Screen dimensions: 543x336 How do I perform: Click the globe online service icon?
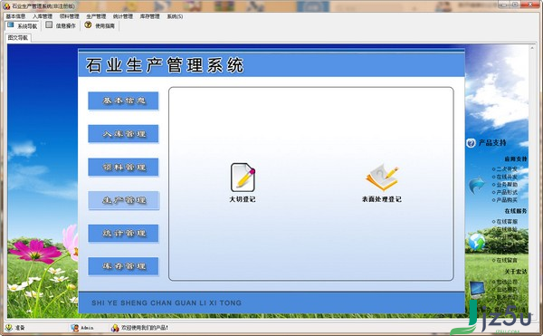[x=477, y=242]
